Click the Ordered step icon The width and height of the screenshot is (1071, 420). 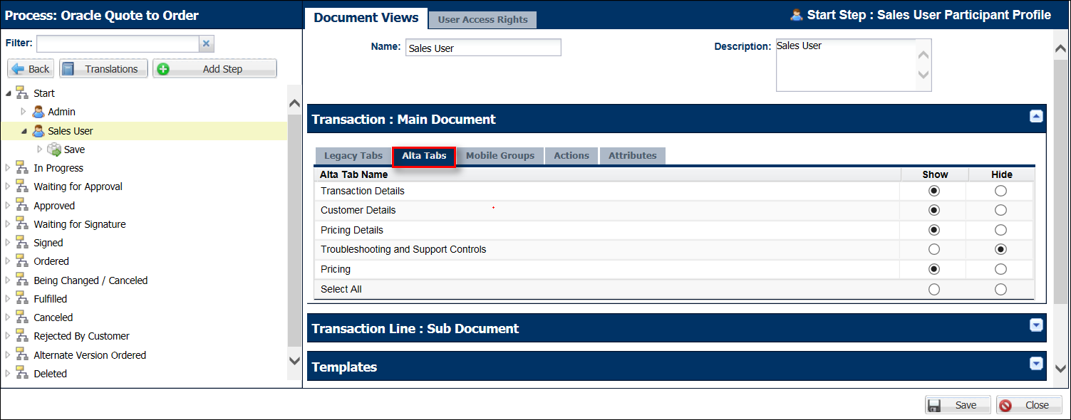click(x=22, y=261)
